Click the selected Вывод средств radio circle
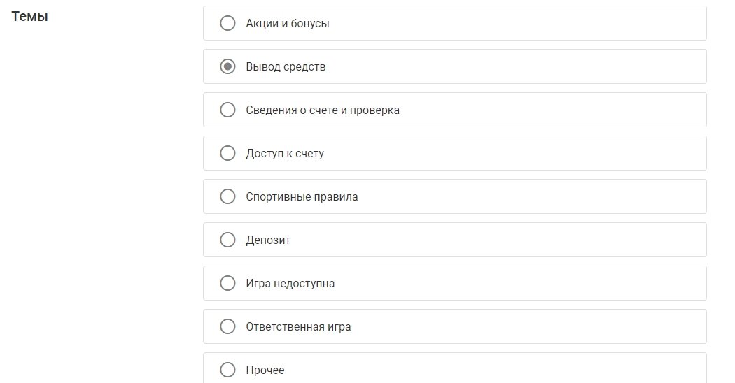This screenshot has height=383, width=735. pos(227,66)
